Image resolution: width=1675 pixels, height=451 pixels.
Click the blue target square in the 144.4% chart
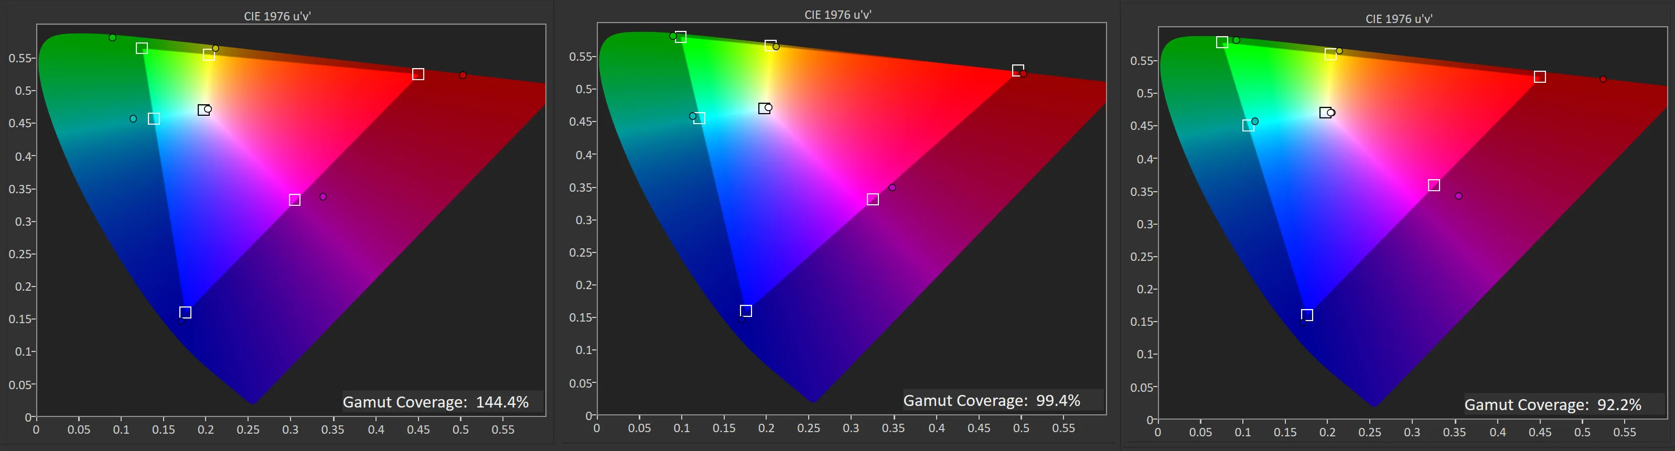(x=185, y=313)
